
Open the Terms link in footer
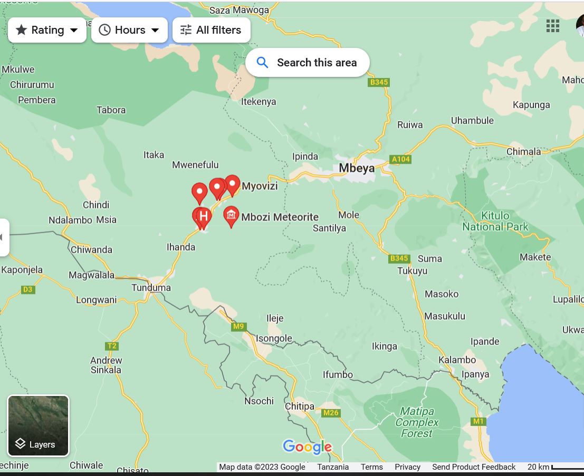pos(371,467)
